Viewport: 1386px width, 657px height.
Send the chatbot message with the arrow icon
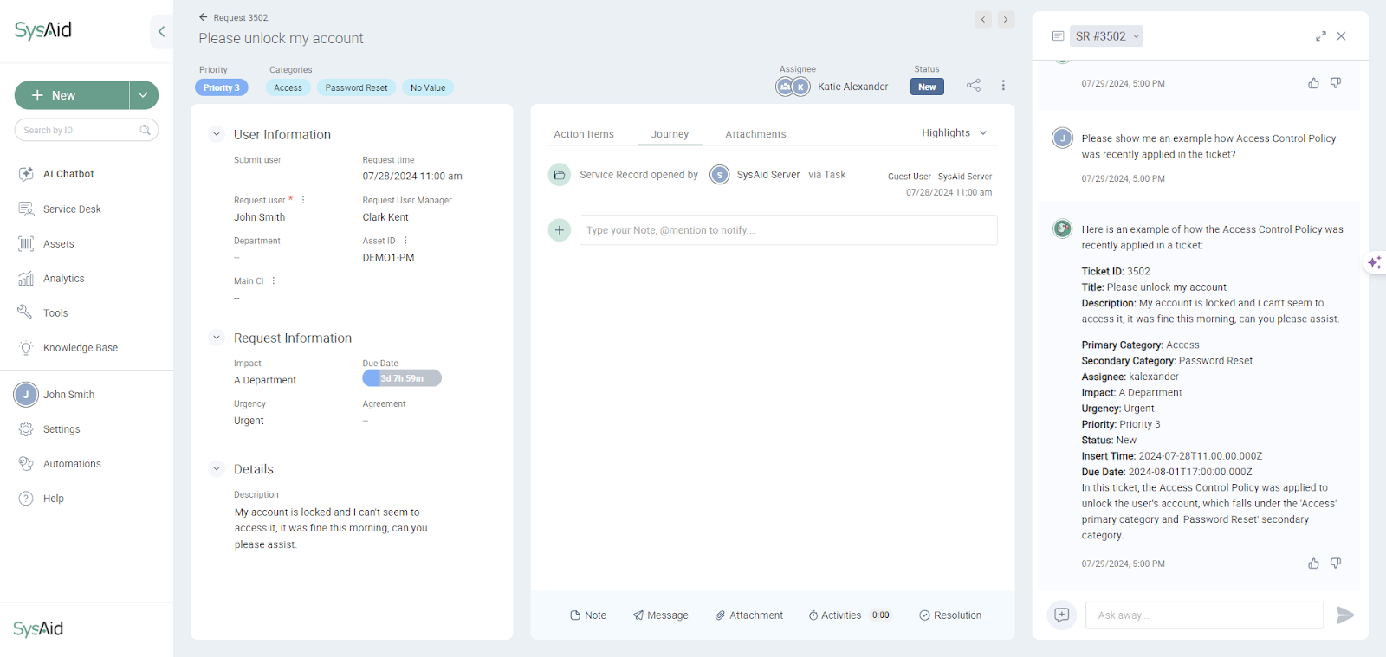pyautogui.click(x=1345, y=615)
